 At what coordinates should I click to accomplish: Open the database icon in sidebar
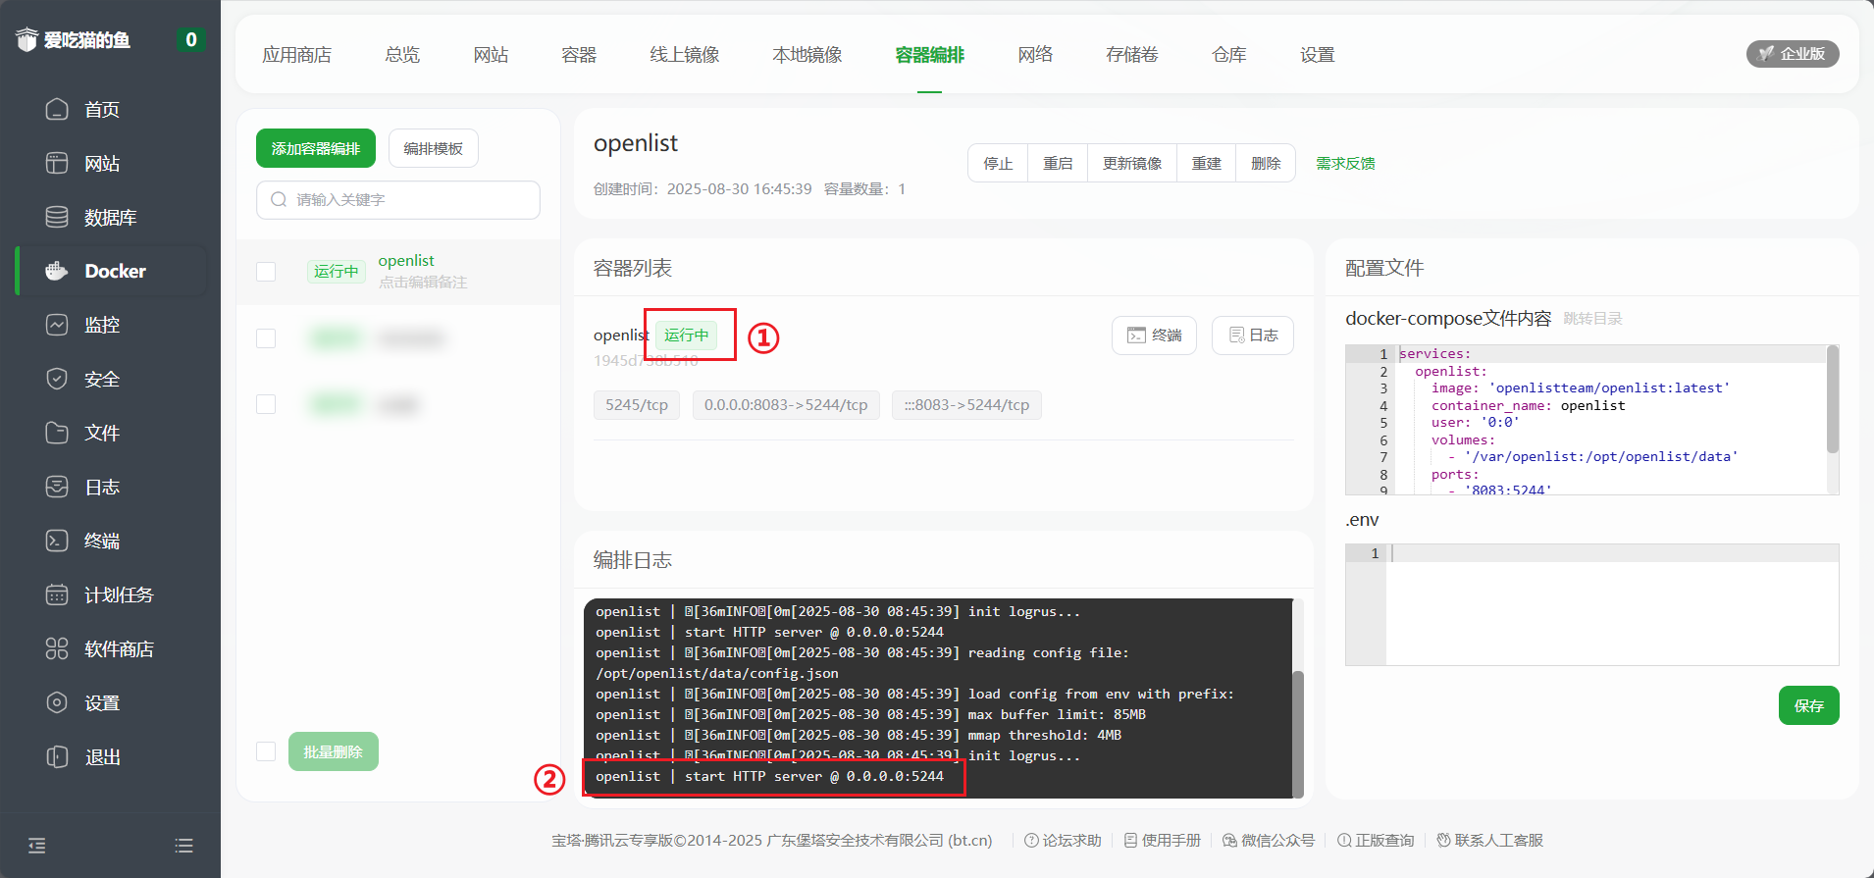[57, 217]
